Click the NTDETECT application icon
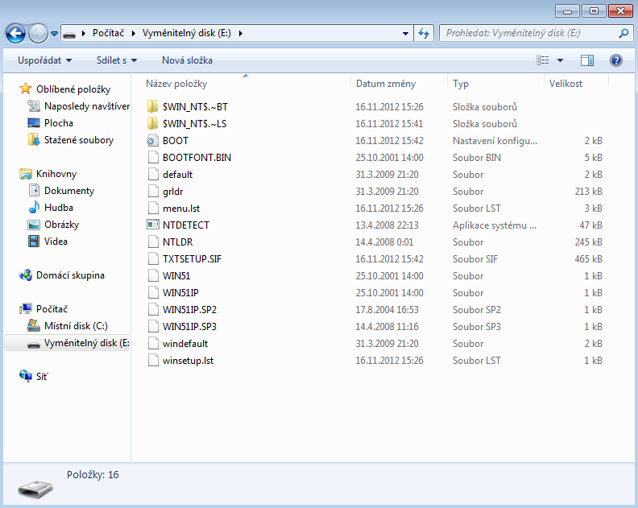The height and width of the screenshot is (508, 638). (x=153, y=225)
